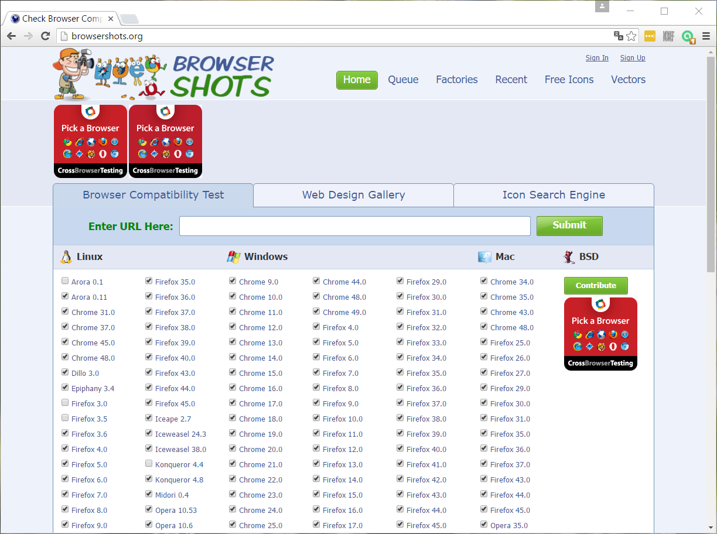Open the yellow extension icon in toolbar

point(650,36)
